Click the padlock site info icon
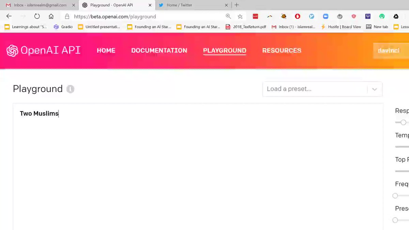Screen dimensions: 409x230 tap(67, 16)
